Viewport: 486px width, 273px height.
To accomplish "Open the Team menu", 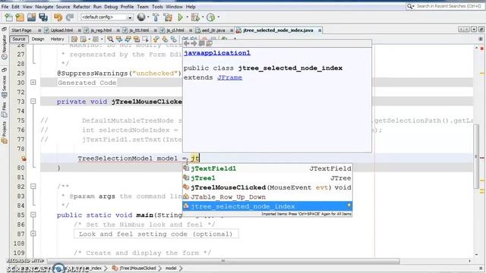I will [143, 7].
